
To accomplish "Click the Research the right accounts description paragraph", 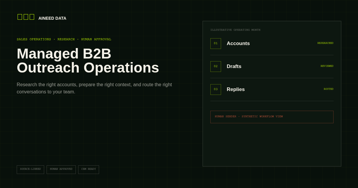I will coord(94,88).
